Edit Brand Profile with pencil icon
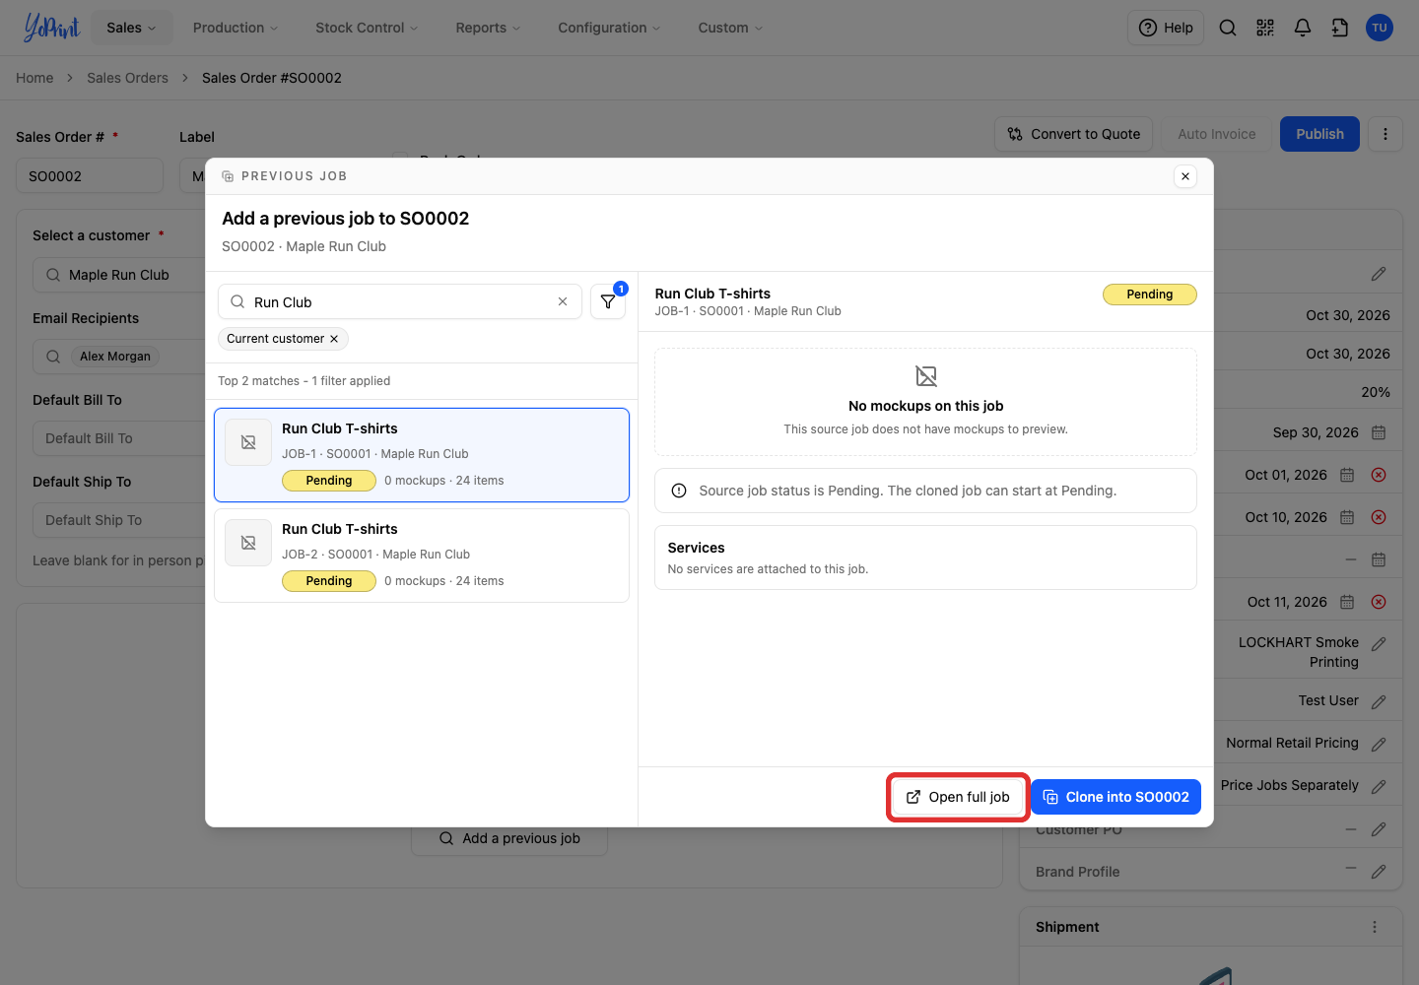Viewport: 1419px width, 985px height. point(1379,872)
